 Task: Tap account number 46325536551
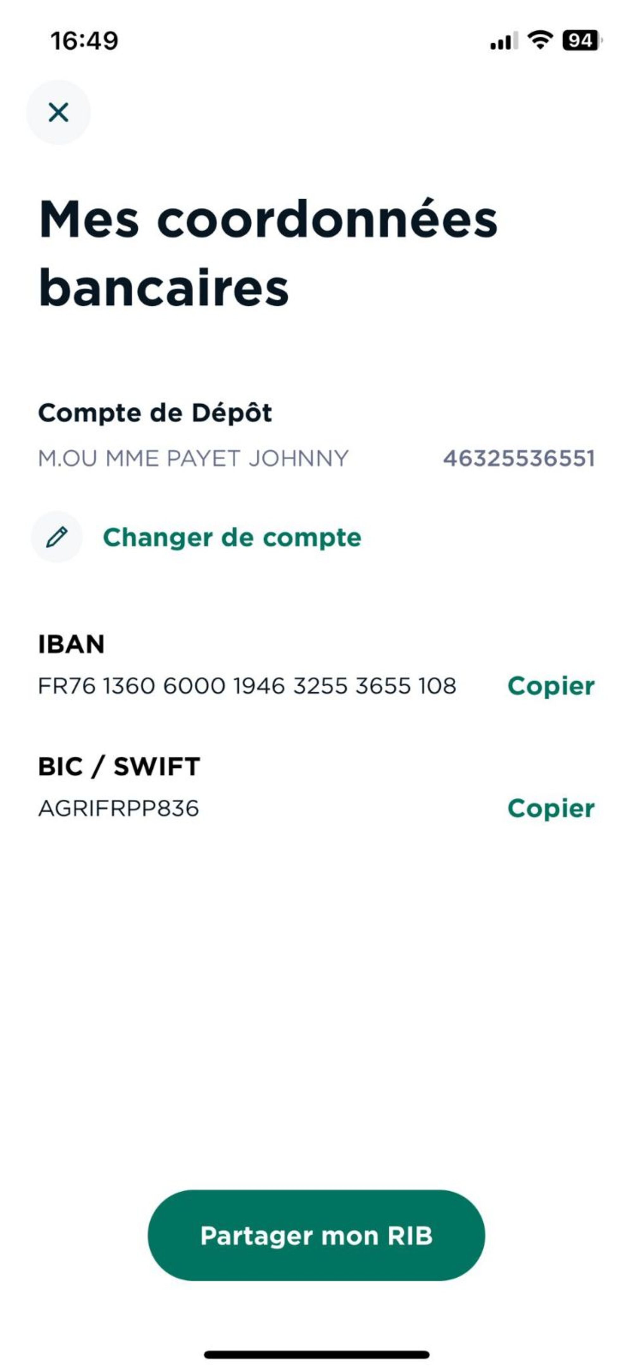[x=519, y=458]
